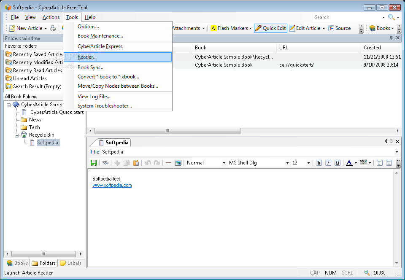Screen dimensions: 405x280
Task: Select Book Sync... menu entry
Action: point(118,67)
